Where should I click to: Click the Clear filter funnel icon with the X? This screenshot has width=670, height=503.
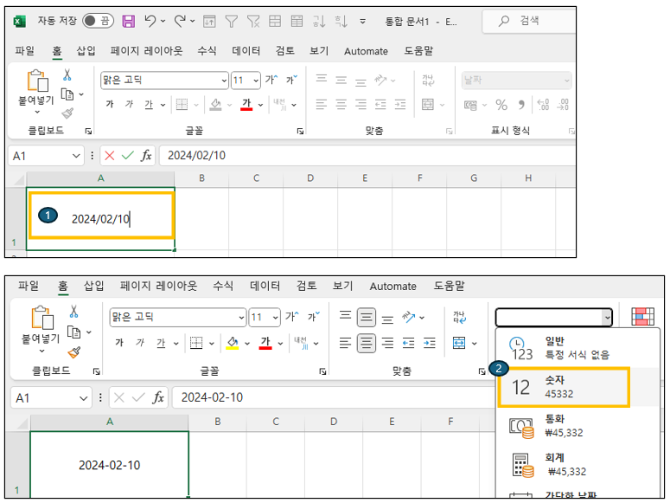pyautogui.click(x=253, y=21)
